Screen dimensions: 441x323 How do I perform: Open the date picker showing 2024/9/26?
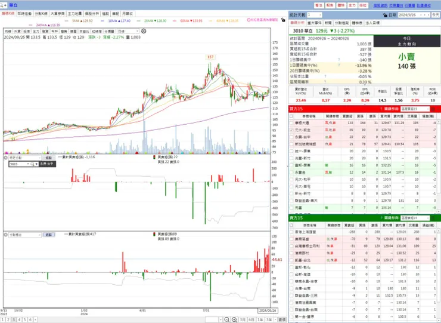414,15
